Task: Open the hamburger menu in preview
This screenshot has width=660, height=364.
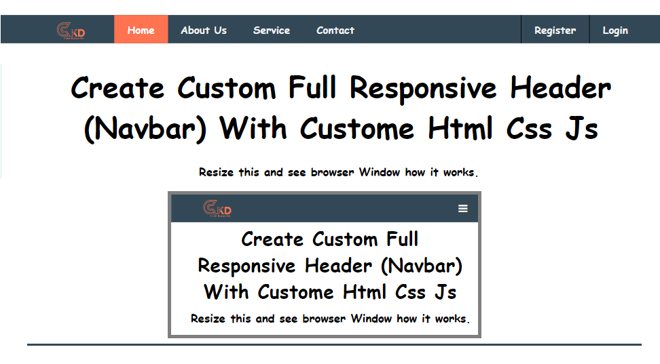Action: pos(463,209)
